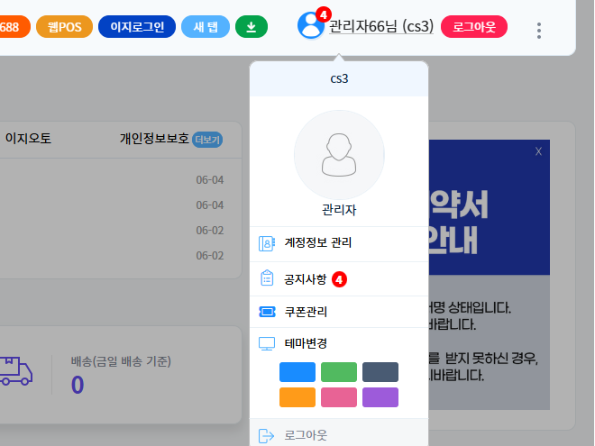The width and height of the screenshot is (595, 446).
Task: Close the banner with the X
Action: (538, 152)
